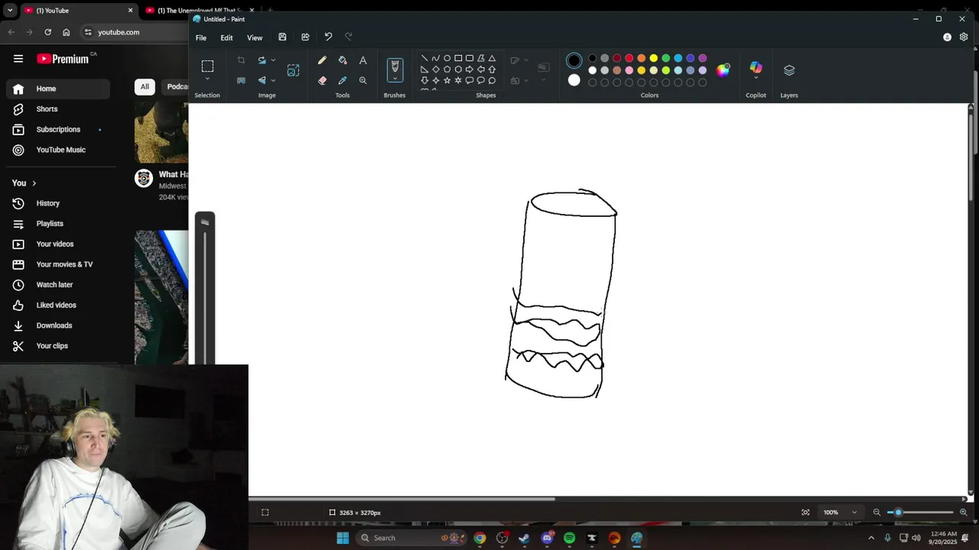Open the Layers panel
This screenshot has height=550, width=979.
789,70
